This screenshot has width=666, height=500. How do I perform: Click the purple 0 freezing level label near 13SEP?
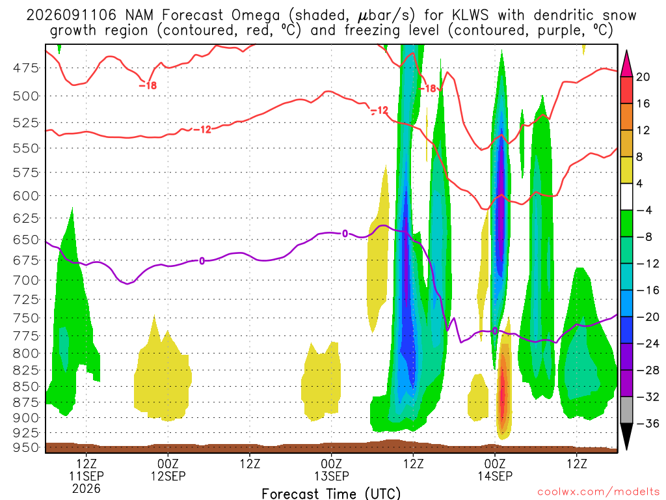click(345, 234)
